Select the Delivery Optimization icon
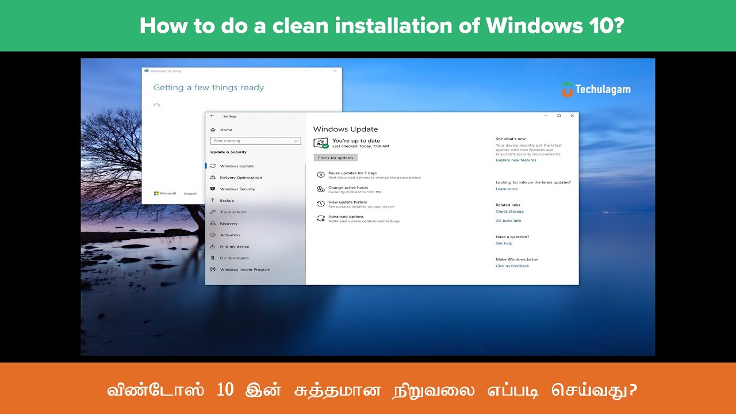The width and height of the screenshot is (736, 414). tap(213, 177)
